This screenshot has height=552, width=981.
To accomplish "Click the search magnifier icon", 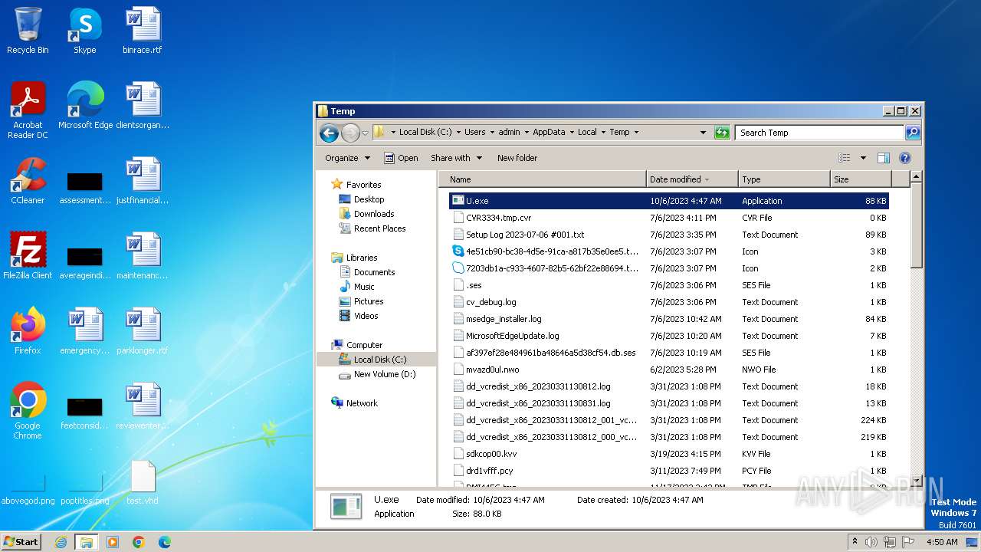I will click(912, 133).
